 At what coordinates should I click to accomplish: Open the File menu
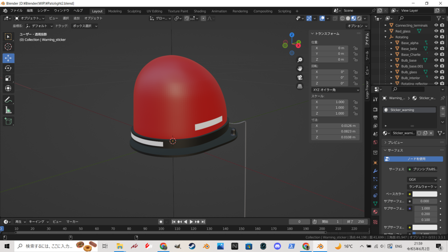(x=16, y=11)
